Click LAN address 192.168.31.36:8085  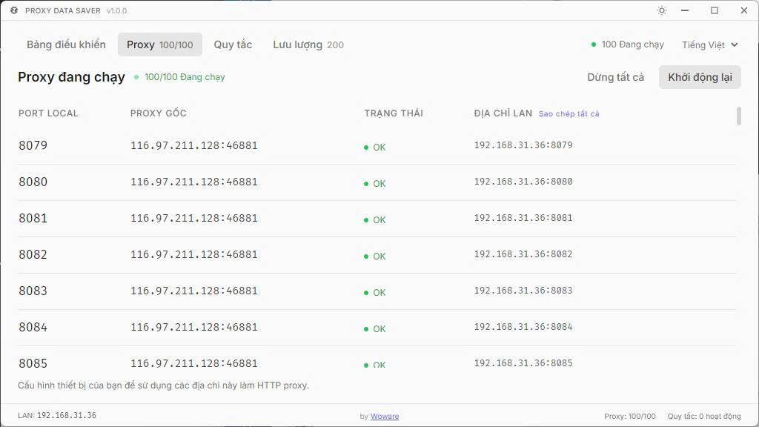523,363
